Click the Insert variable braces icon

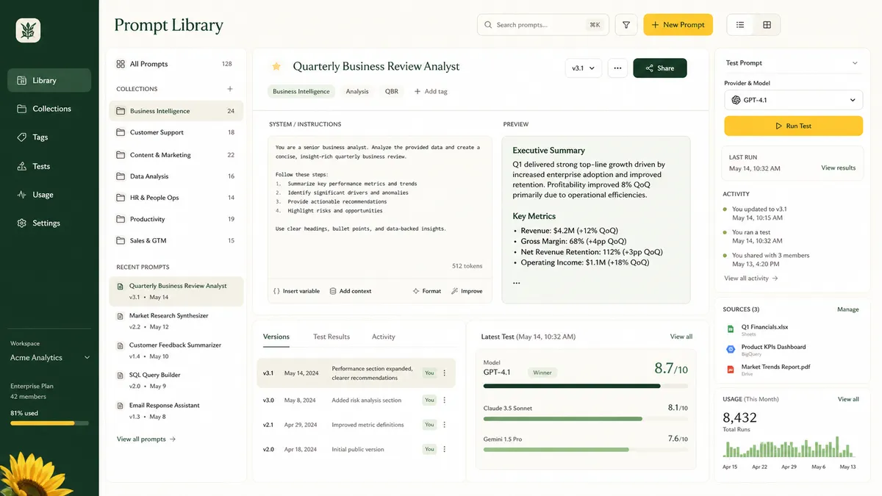click(276, 291)
